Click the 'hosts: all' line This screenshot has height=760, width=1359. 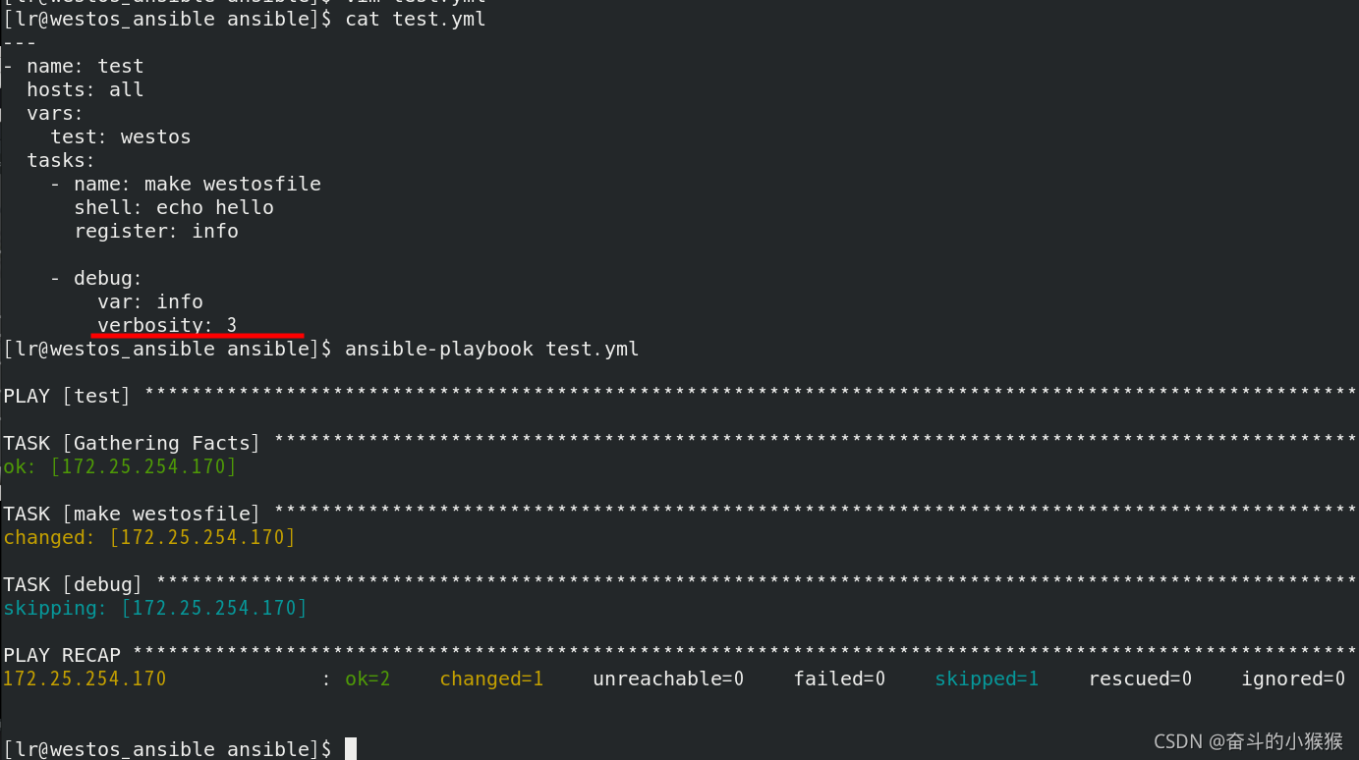(85, 89)
